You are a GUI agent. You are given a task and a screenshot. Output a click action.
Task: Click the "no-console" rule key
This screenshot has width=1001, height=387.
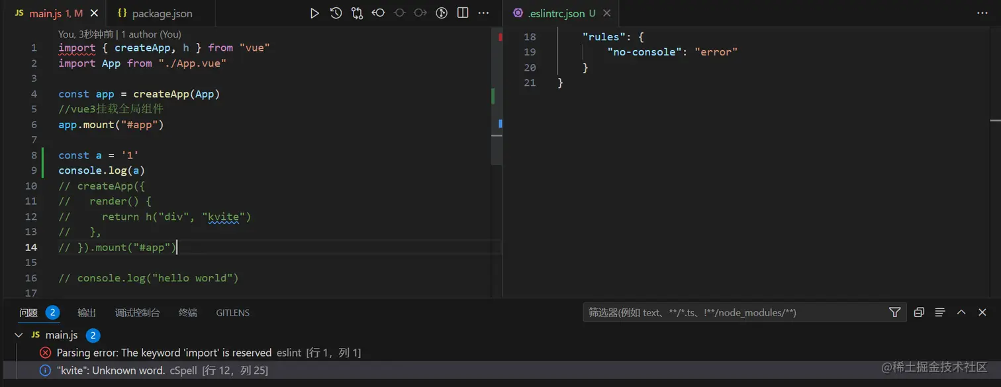(x=644, y=52)
